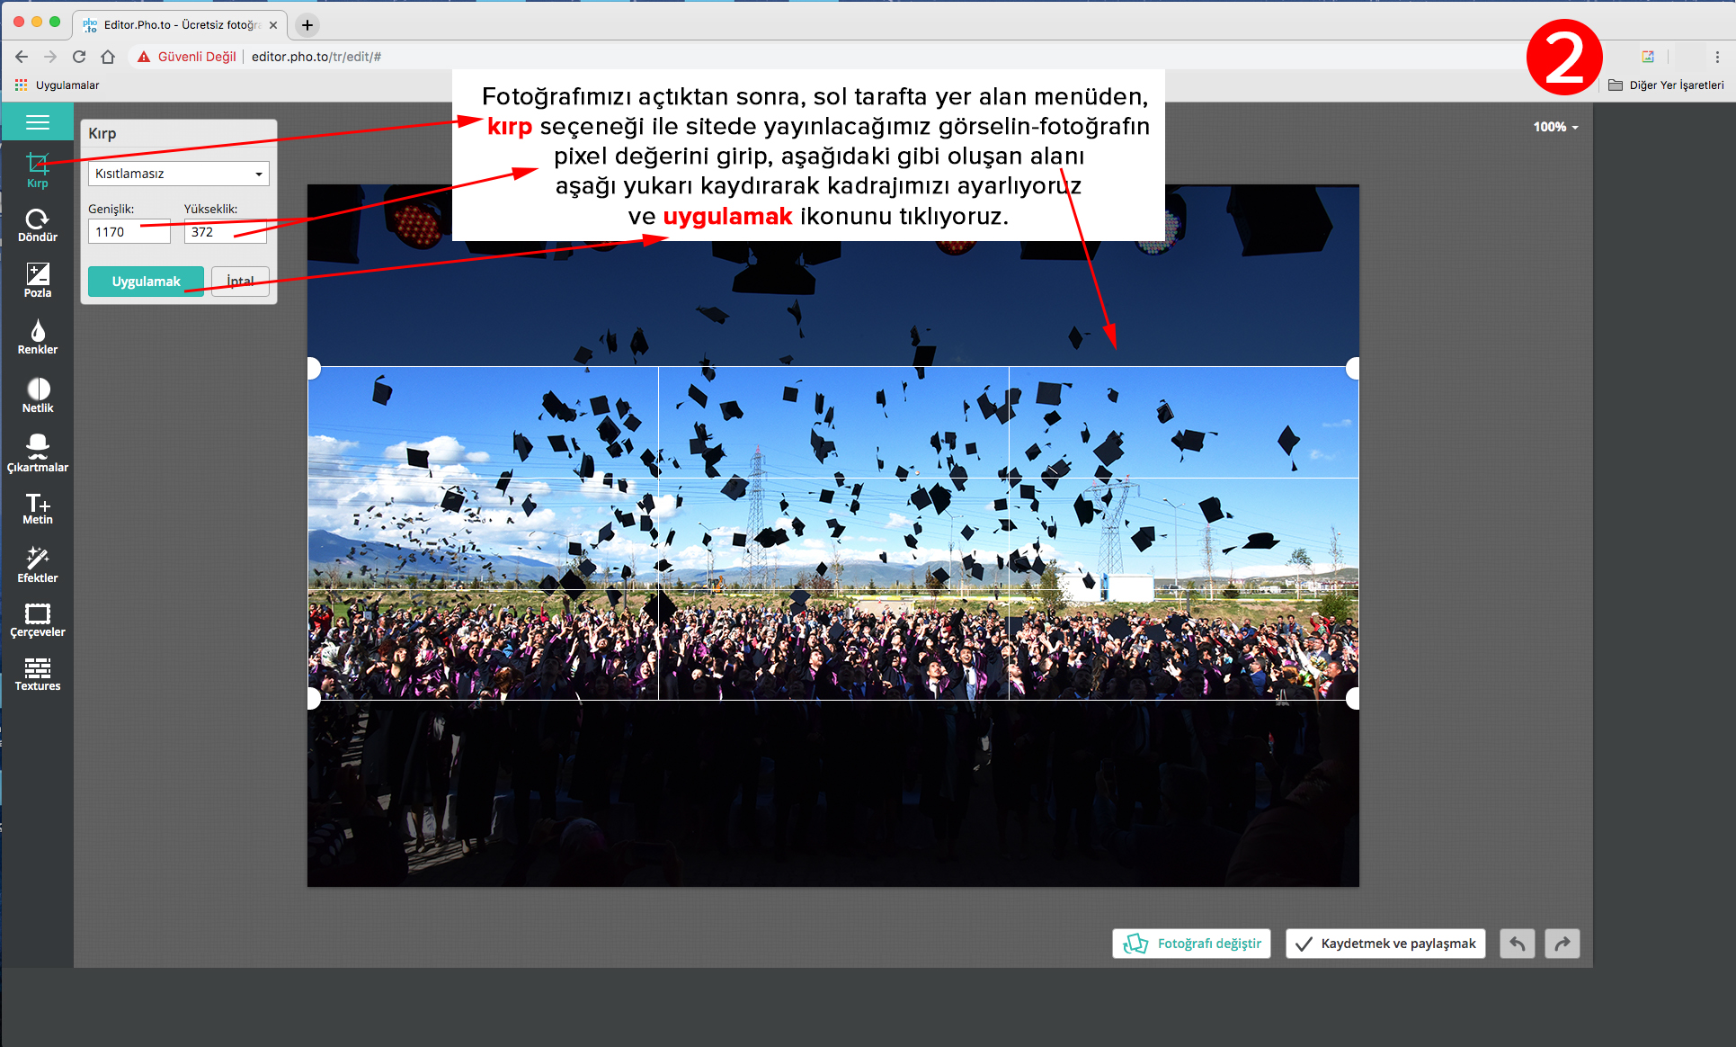Select the Kırp crop tool

(37, 169)
